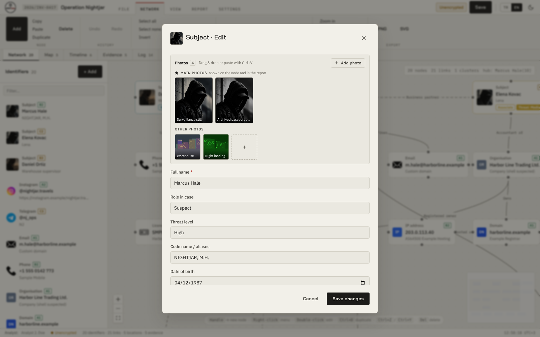Click the + Add button beside Identifiers

pyautogui.click(x=90, y=71)
